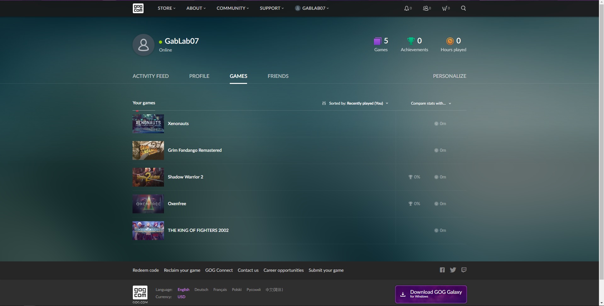Open the friends icon in the header

pyautogui.click(x=426, y=8)
